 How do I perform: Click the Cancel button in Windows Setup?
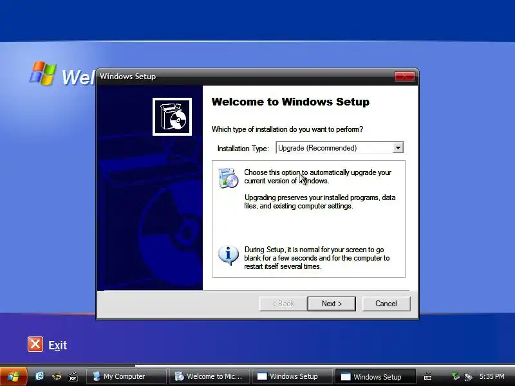click(386, 304)
